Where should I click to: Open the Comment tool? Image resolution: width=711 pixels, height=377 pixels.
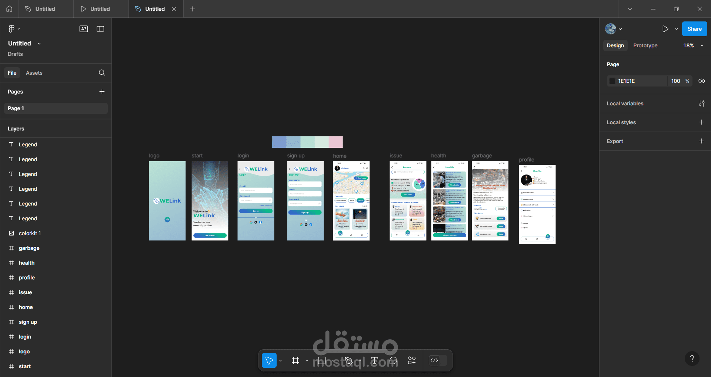point(393,360)
